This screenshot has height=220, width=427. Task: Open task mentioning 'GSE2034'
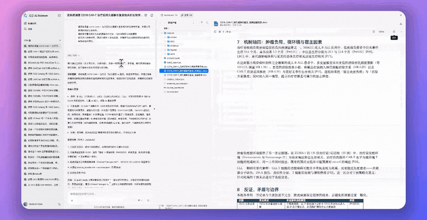[x=42, y=179]
